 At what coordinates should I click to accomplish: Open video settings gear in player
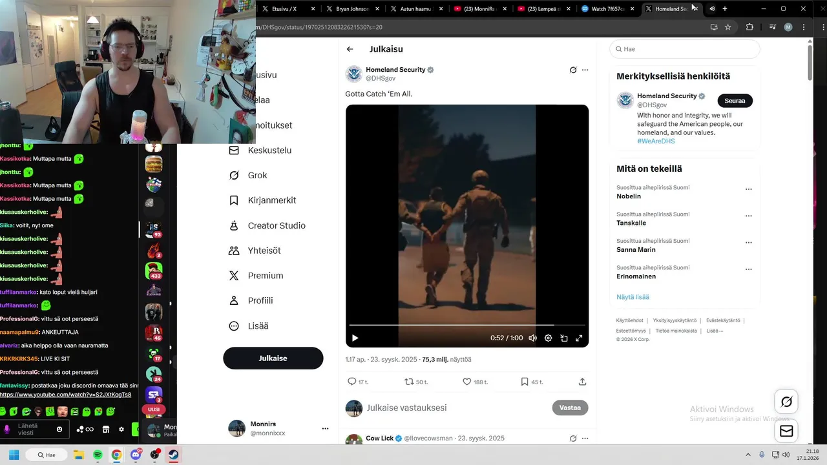tap(548, 338)
